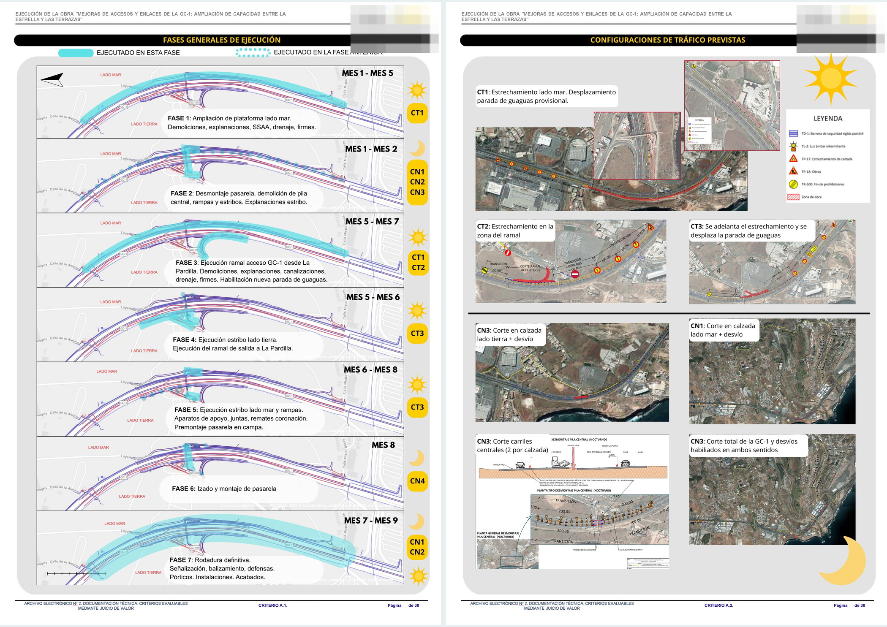Click the 'CRITERIO A.2.' footer text
This screenshot has height=627, width=887.
[719, 605]
